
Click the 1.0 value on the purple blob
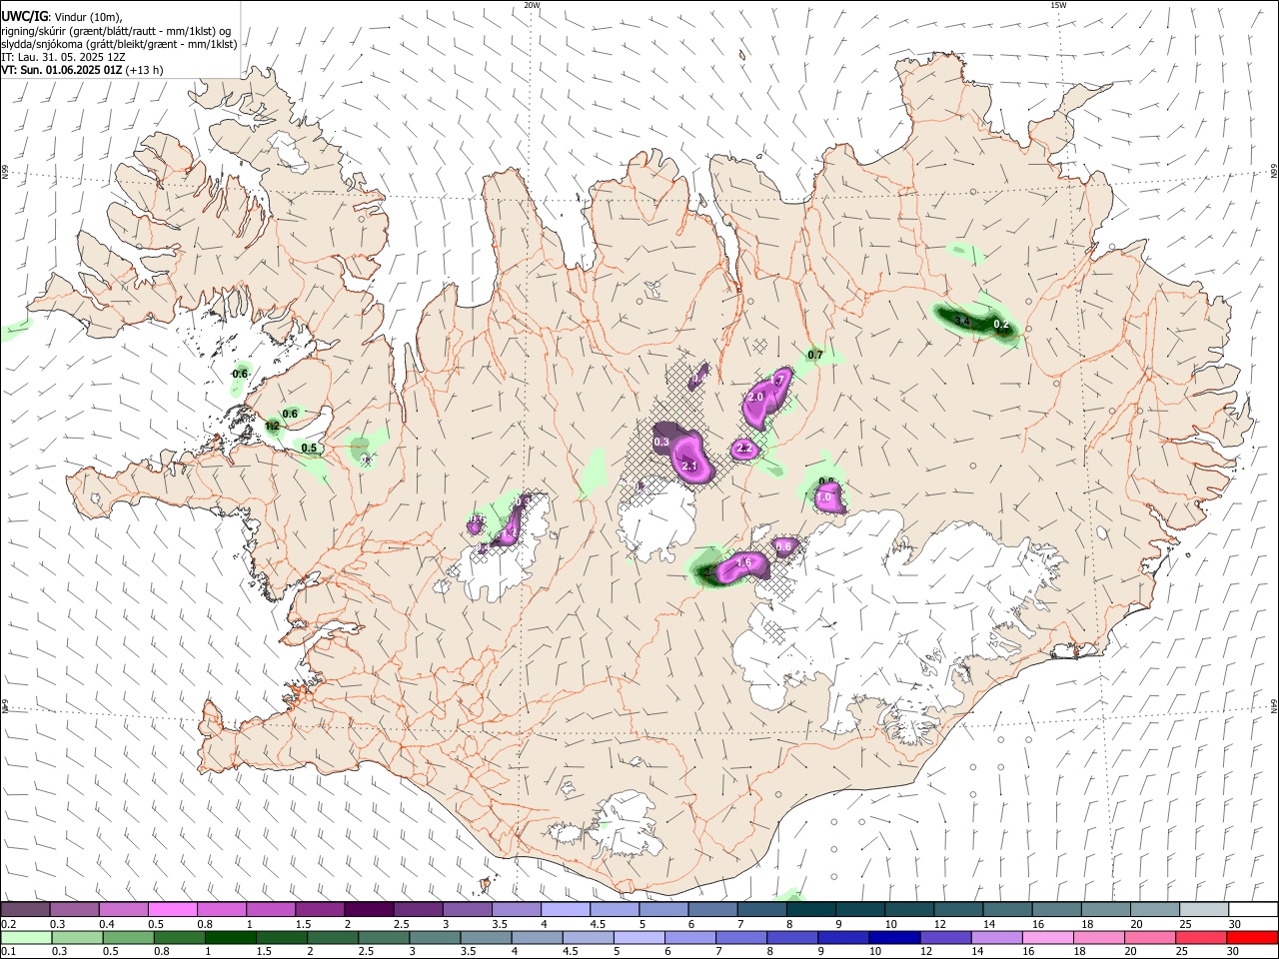point(825,496)
